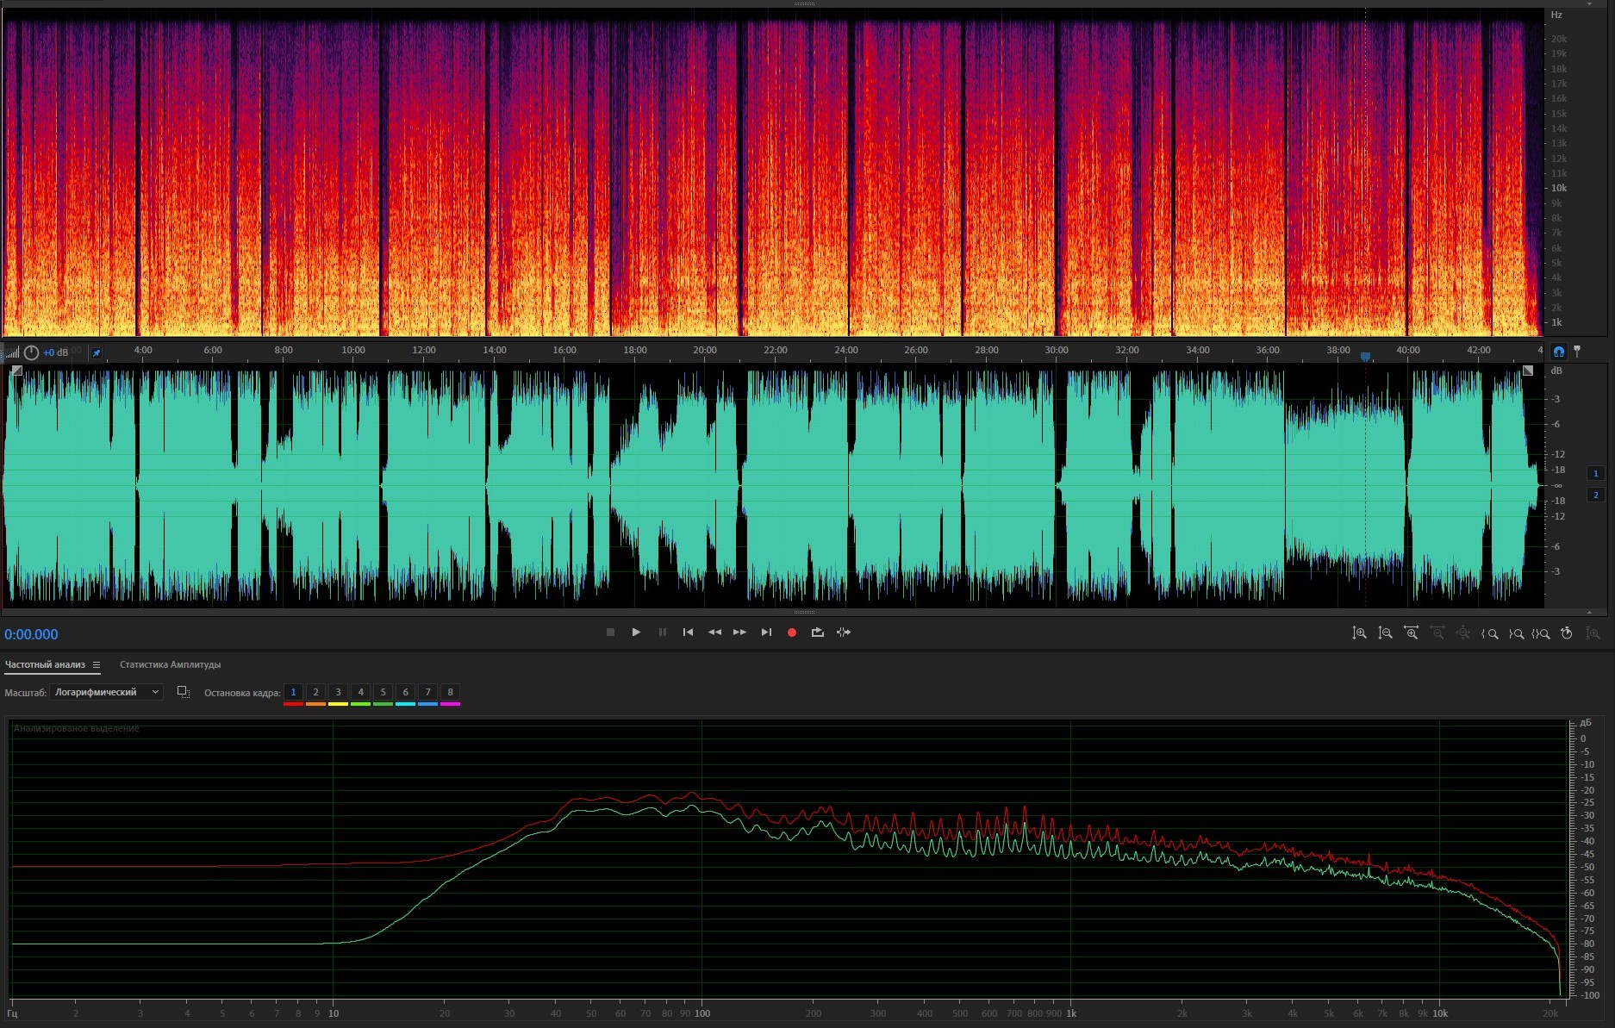Click the Stop playback button
The image size is (1615, 1028).
pyautogui.click(x=610, y=632)
